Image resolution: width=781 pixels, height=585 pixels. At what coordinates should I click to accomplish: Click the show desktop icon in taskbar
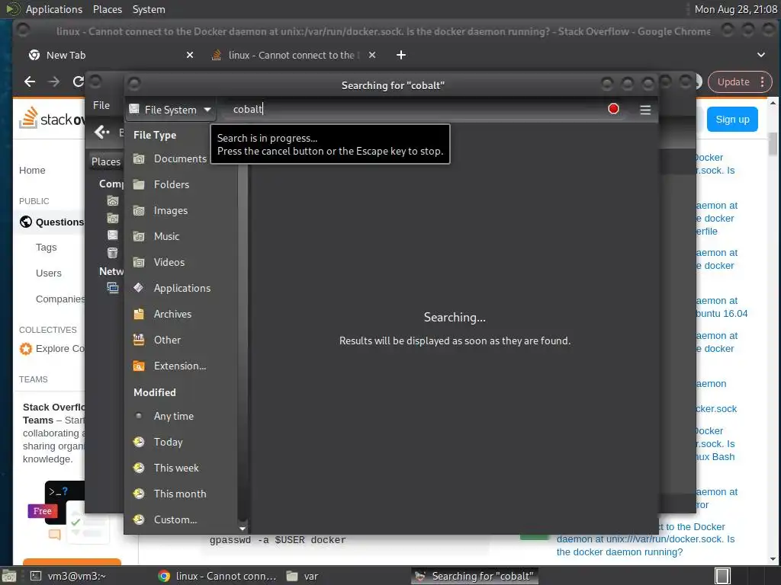8,576
